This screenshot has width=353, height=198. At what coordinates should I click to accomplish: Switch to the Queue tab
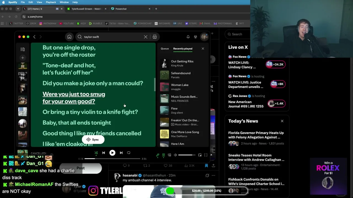(x=165, y=49)
